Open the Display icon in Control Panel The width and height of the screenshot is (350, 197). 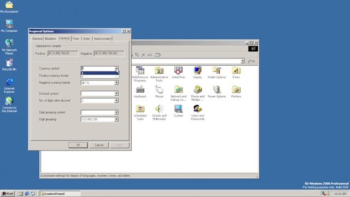[x=197, y=72]
